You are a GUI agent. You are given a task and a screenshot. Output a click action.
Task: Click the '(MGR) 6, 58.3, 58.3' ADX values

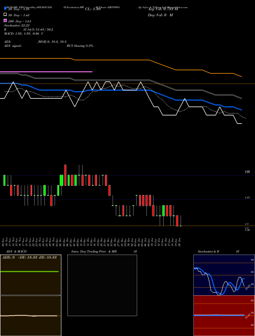point(52,42)
